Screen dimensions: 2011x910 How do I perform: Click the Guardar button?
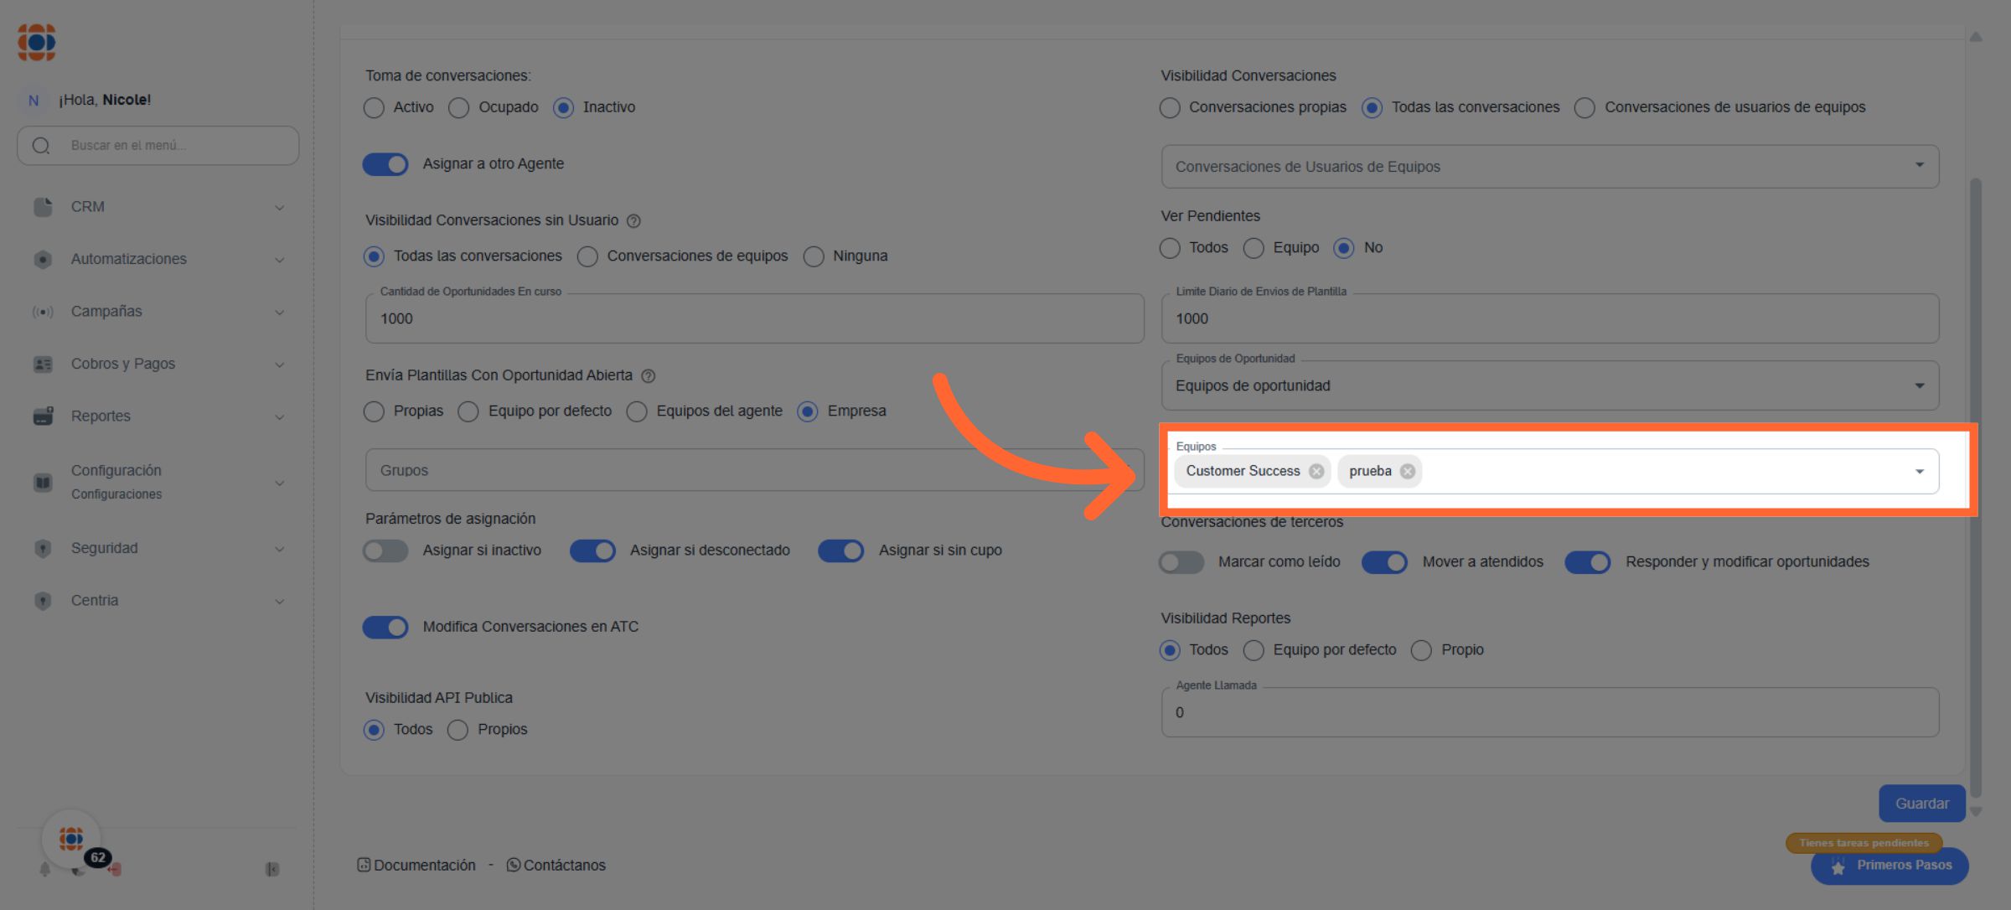tap(1921, 804)
